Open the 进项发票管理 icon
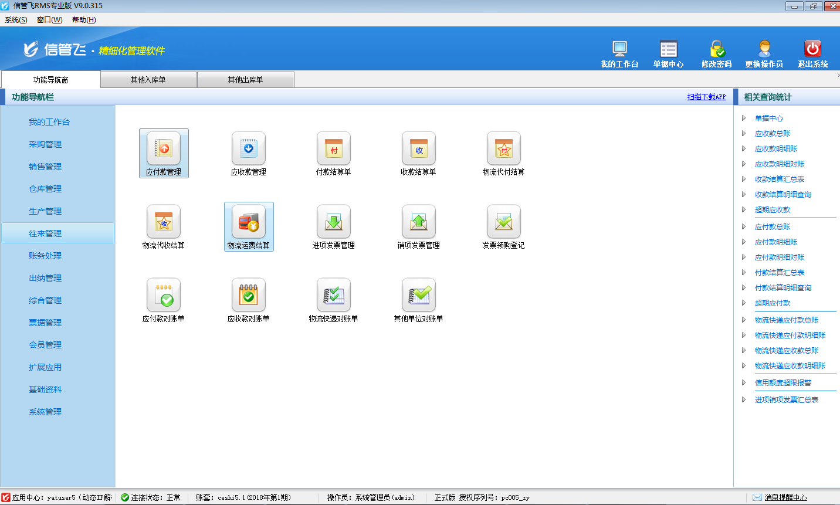840x505 pixels. click(x=334, y=222)
